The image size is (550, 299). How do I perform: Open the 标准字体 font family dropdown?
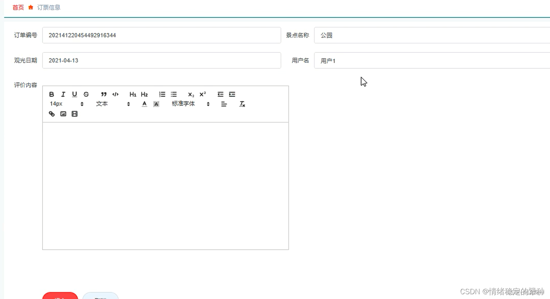pyautogui.click(x=190, y=104)
